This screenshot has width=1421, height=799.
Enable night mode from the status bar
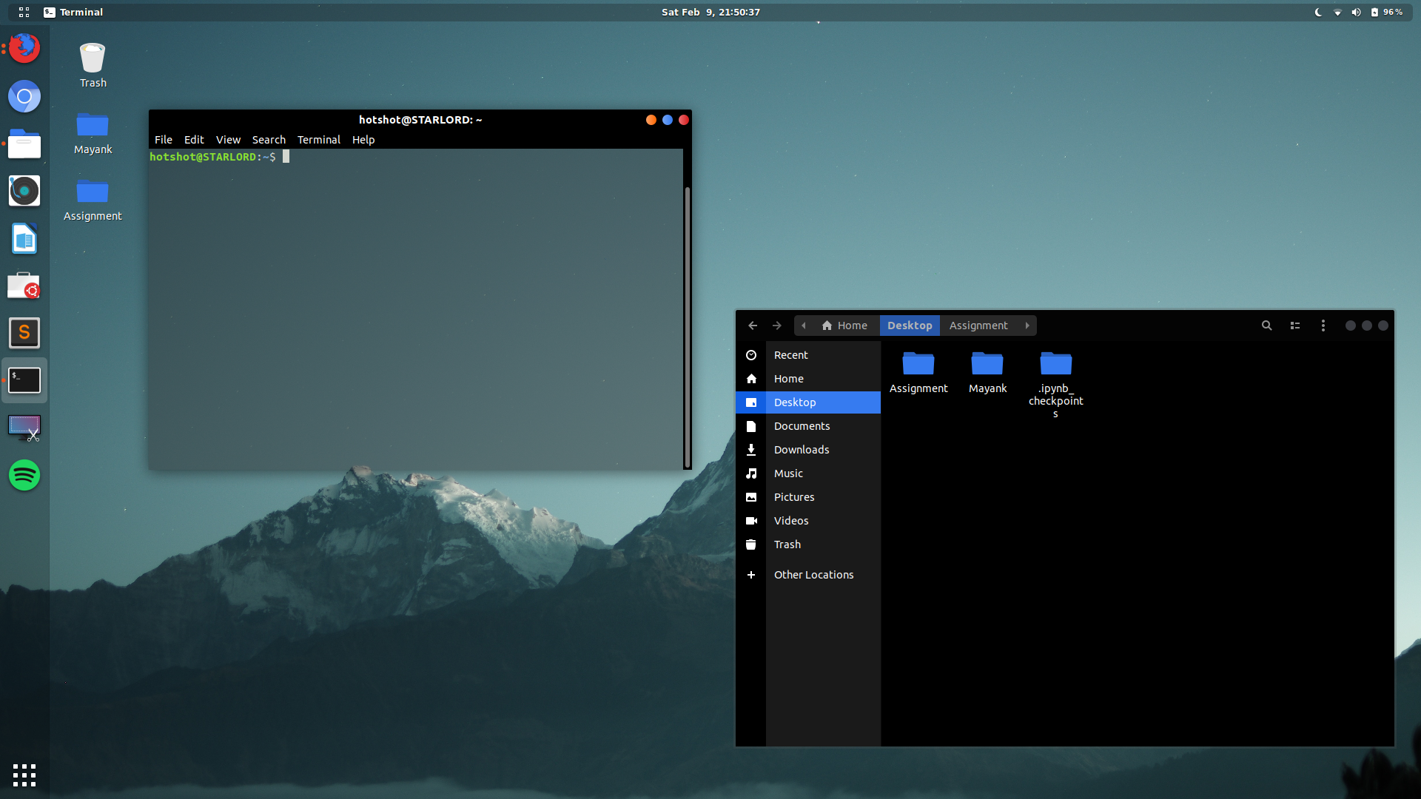1318,12
